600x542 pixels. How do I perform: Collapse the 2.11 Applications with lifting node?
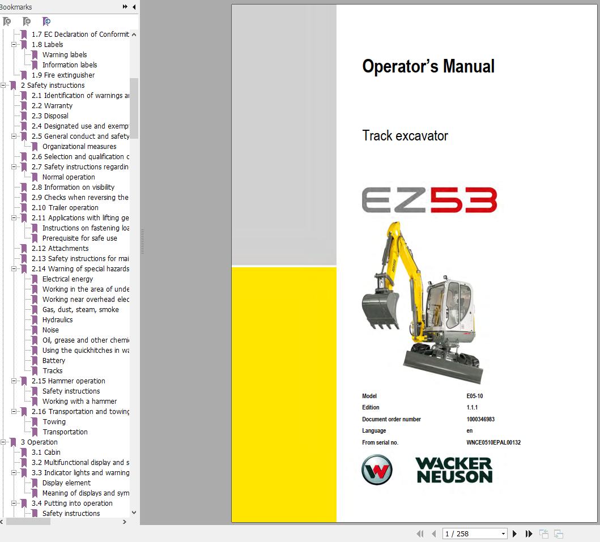pyautogui.click(x=14, y=217)
